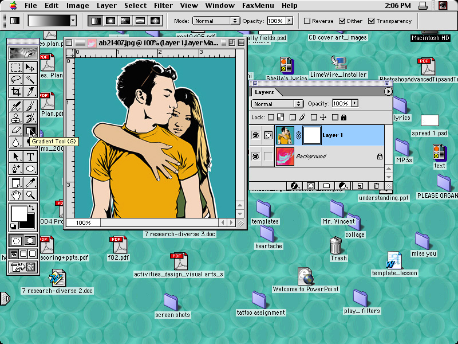Select the Hand tool
458x344 pixels.
pos(16,195)
